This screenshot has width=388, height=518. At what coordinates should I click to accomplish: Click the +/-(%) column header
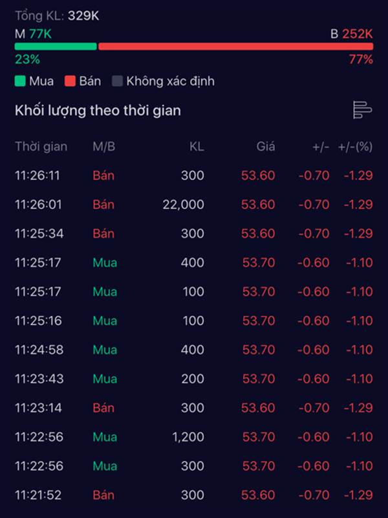pos(355,147)
